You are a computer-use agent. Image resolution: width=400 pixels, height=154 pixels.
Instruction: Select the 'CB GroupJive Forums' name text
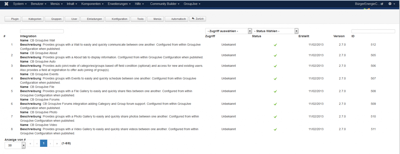[x=45, y=100]
